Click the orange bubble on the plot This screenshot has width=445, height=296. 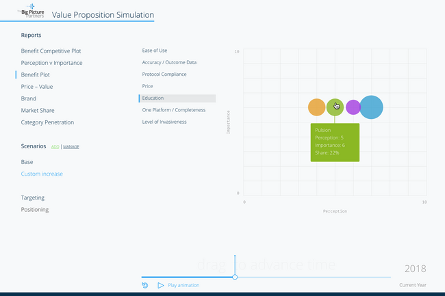click(316, 107)
